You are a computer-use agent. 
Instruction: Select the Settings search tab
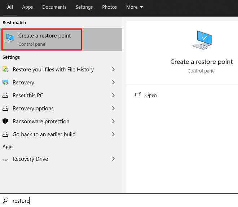[x=84, y=7]
